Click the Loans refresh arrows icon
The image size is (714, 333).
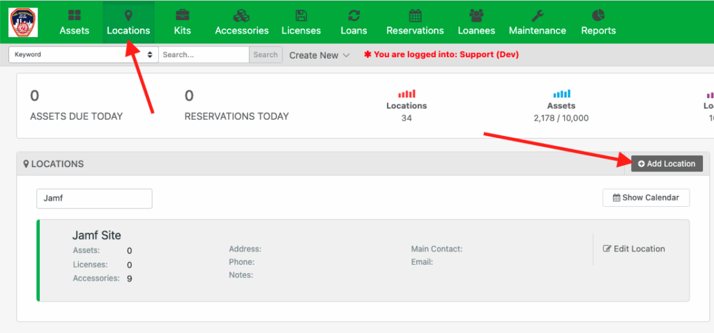tap(354, 15)
